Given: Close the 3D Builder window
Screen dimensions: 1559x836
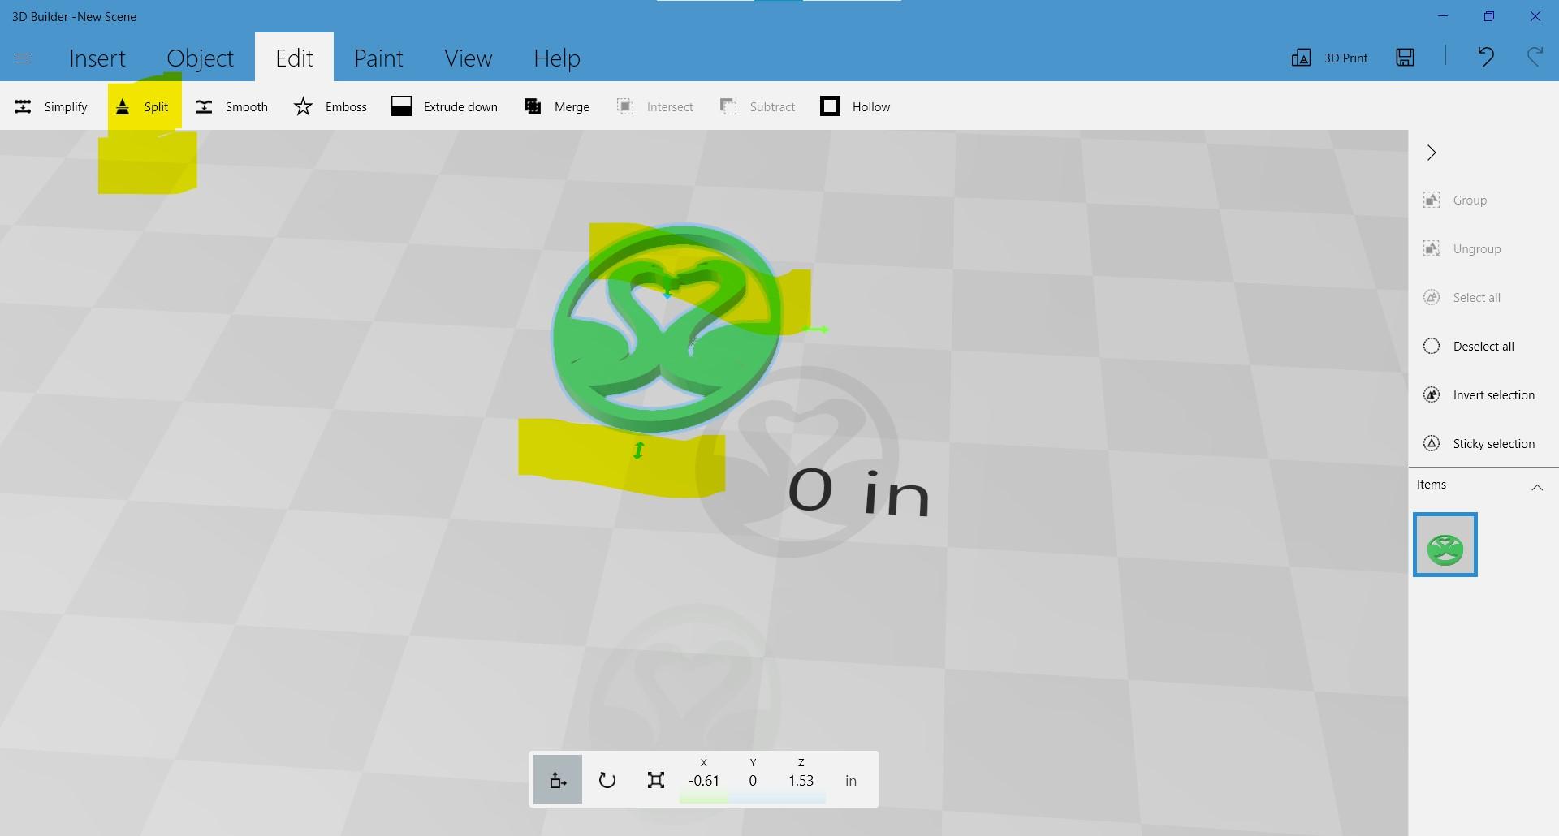Looking at the screenshot, I should (x=1535, y=16).
